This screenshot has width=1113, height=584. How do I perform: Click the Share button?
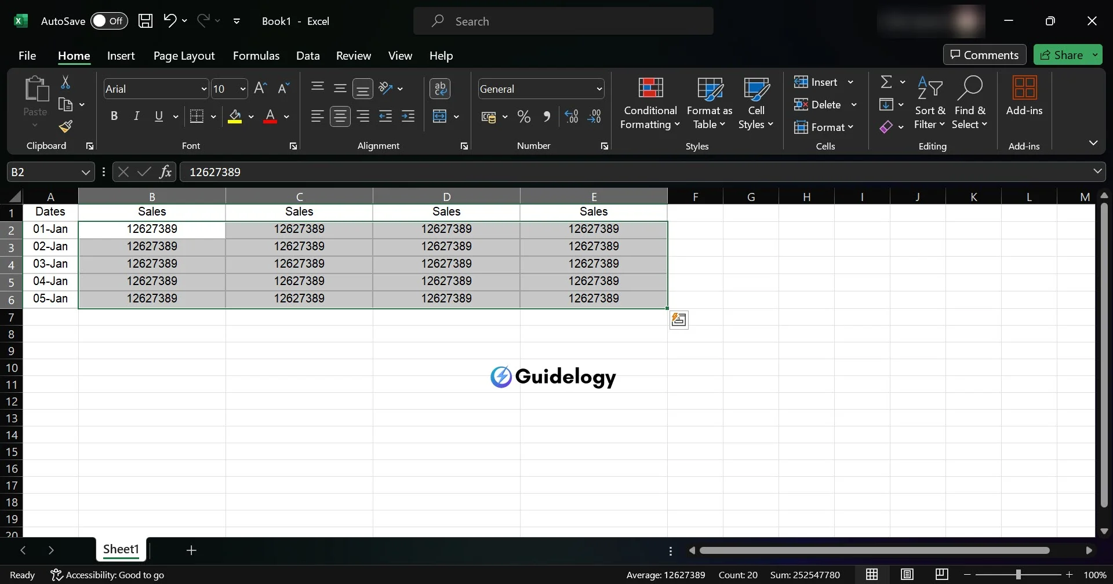(x=1061, y=54)
